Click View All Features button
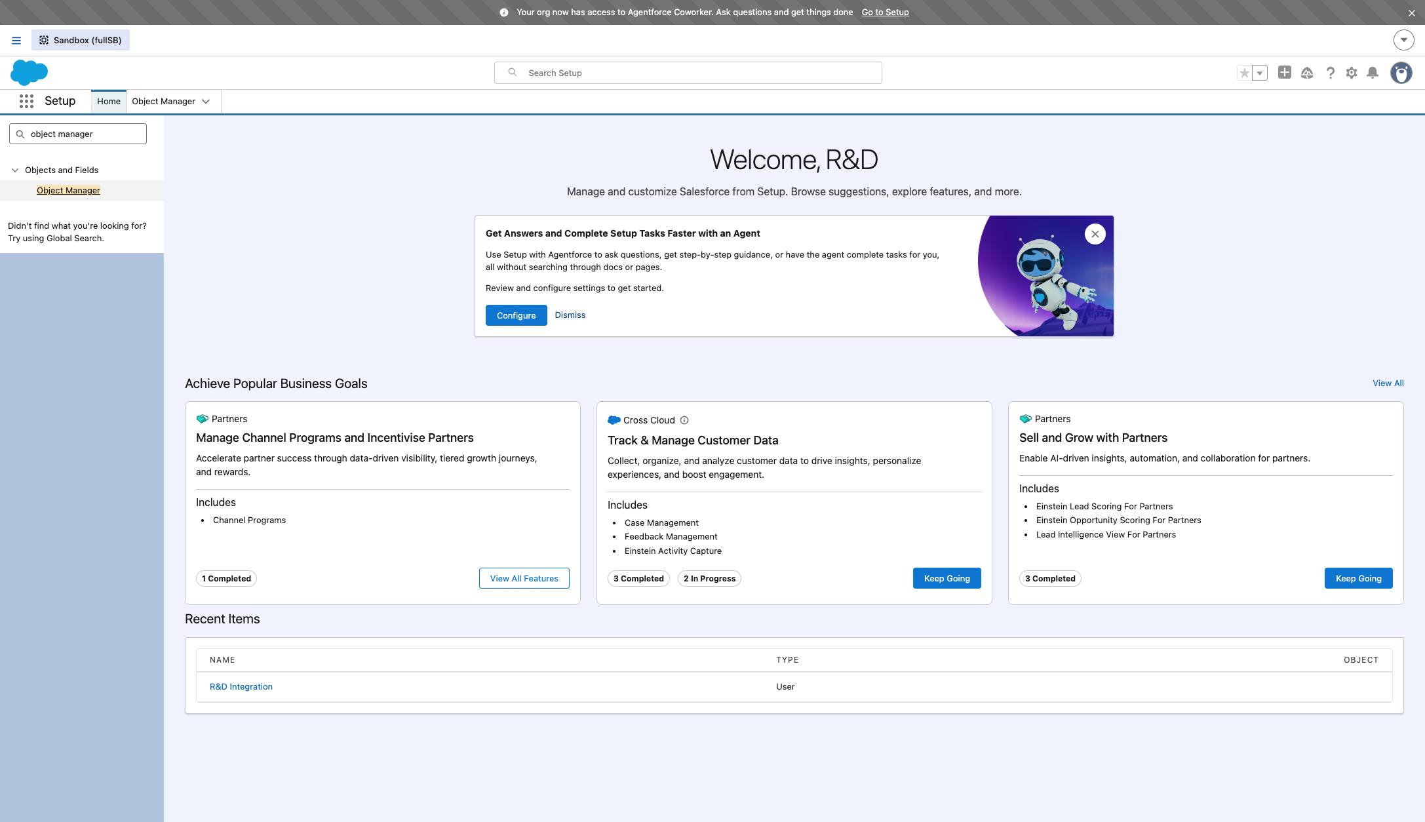 (524, 578)
